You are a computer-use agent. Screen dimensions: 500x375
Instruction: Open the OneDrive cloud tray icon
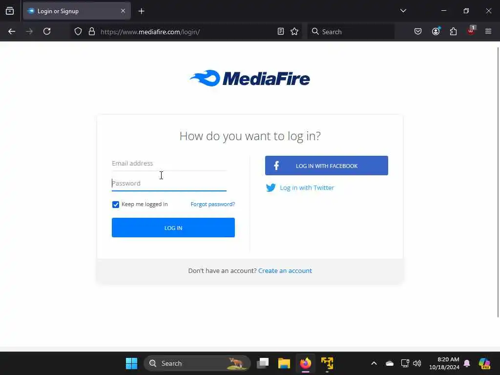(390, 363)
